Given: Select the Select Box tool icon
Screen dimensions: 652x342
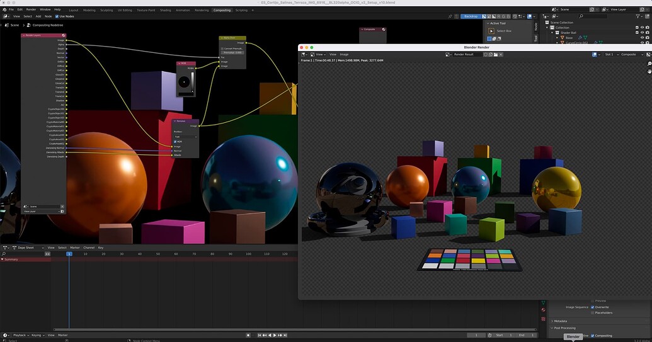Looking at the screenshot, I should click(x=492, y=31).
